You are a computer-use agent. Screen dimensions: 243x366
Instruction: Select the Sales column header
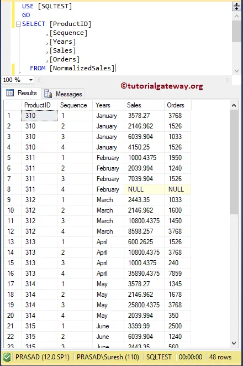coord(144,105)
